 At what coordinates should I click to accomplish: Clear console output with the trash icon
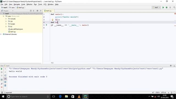click(5, 86)
